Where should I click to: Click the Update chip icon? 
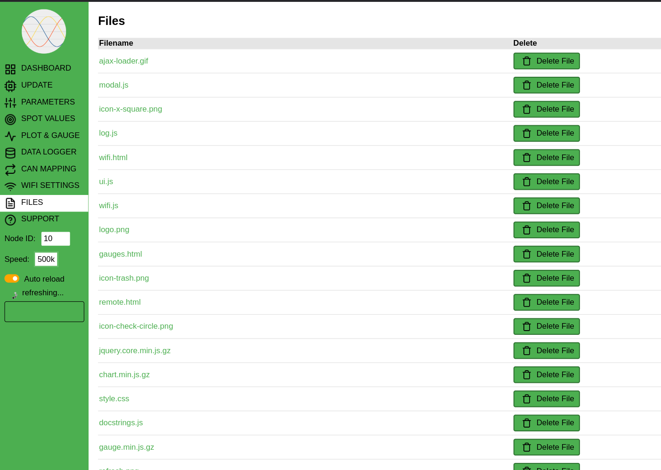click(10, 86)
